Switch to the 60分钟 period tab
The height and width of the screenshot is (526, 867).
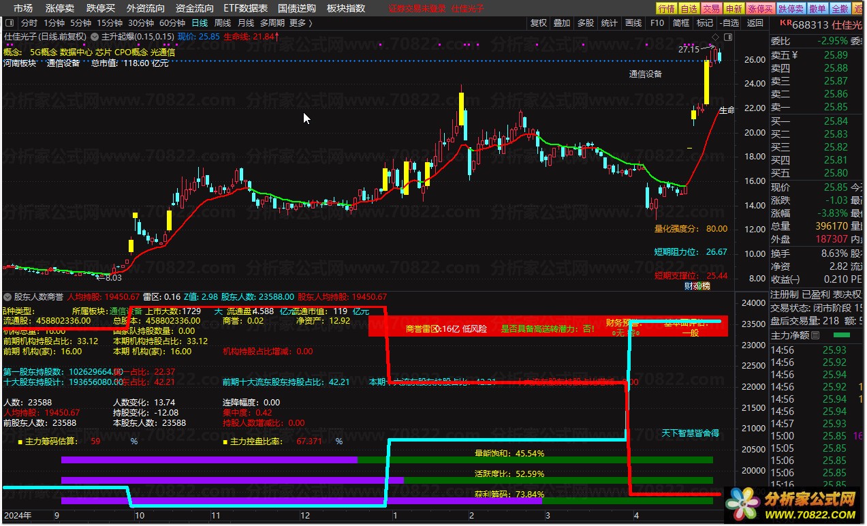(172, 23)
